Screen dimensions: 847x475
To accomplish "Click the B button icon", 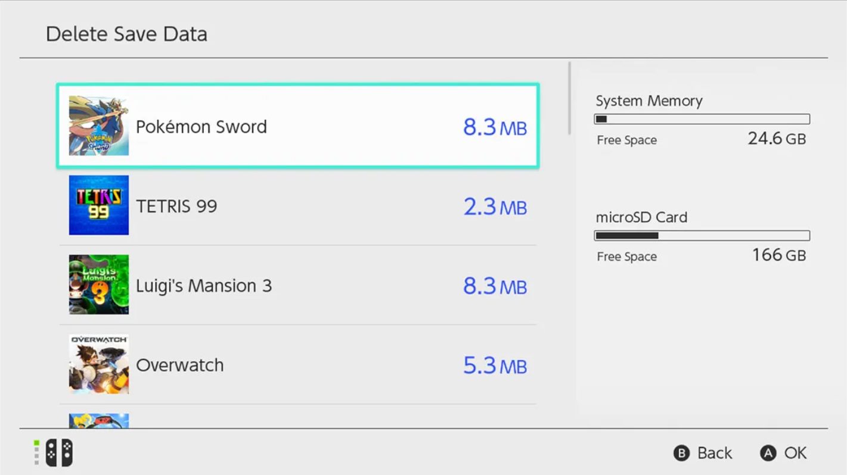I will (681, 454).
